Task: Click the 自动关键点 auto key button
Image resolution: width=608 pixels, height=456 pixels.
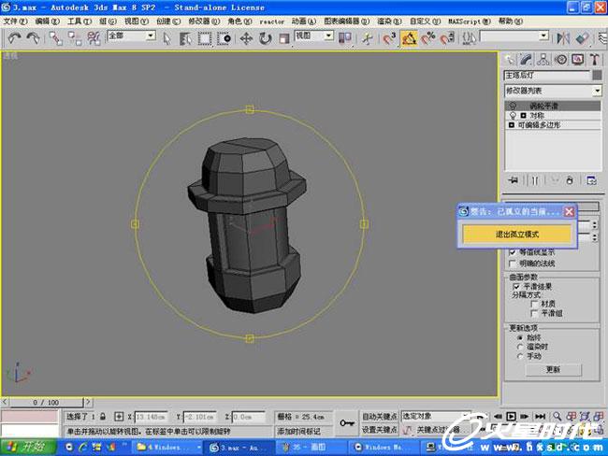Action: [x=380, y=417]
